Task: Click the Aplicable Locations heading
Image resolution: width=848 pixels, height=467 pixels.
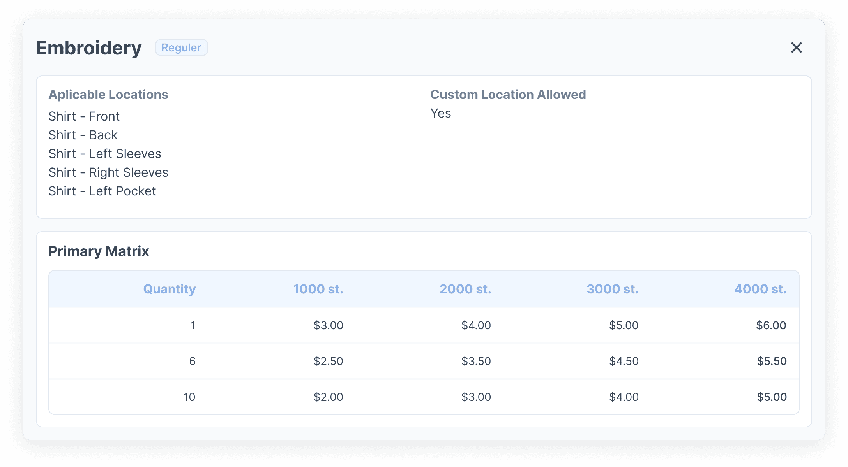Action: (x=109, y=94)
